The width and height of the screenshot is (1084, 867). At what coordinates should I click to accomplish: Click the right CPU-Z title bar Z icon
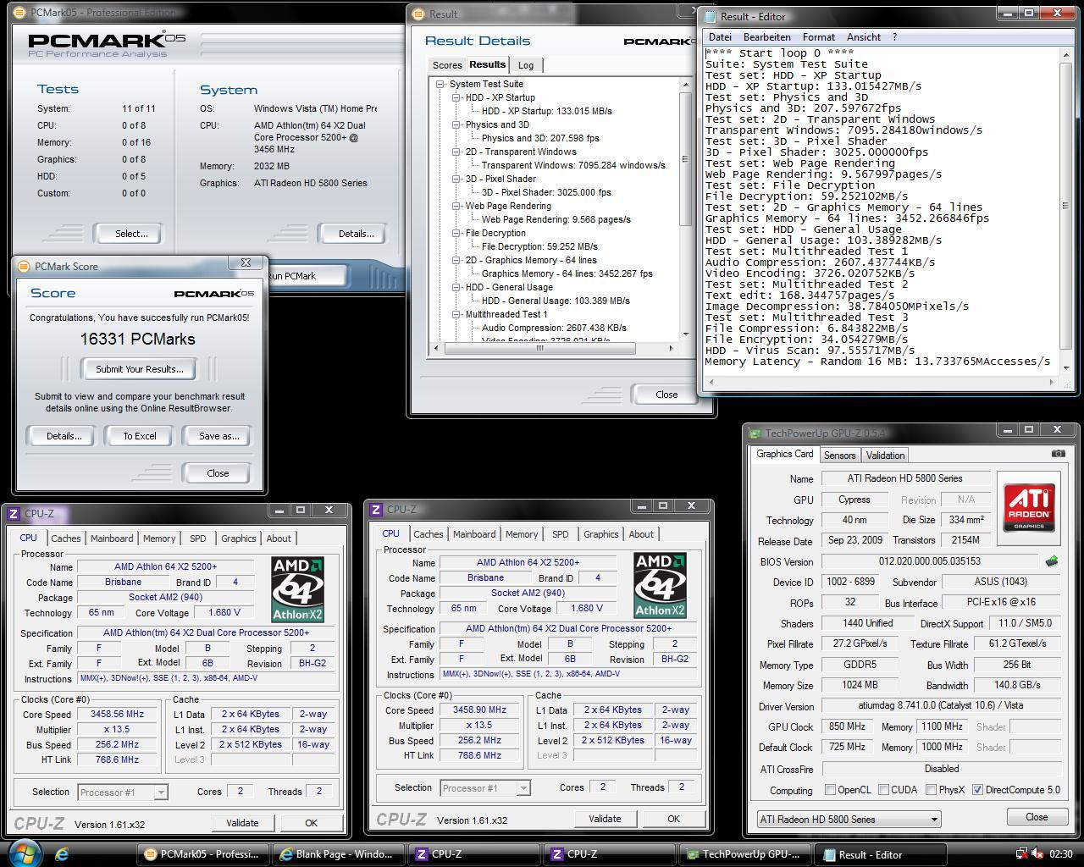coord(375,509)
